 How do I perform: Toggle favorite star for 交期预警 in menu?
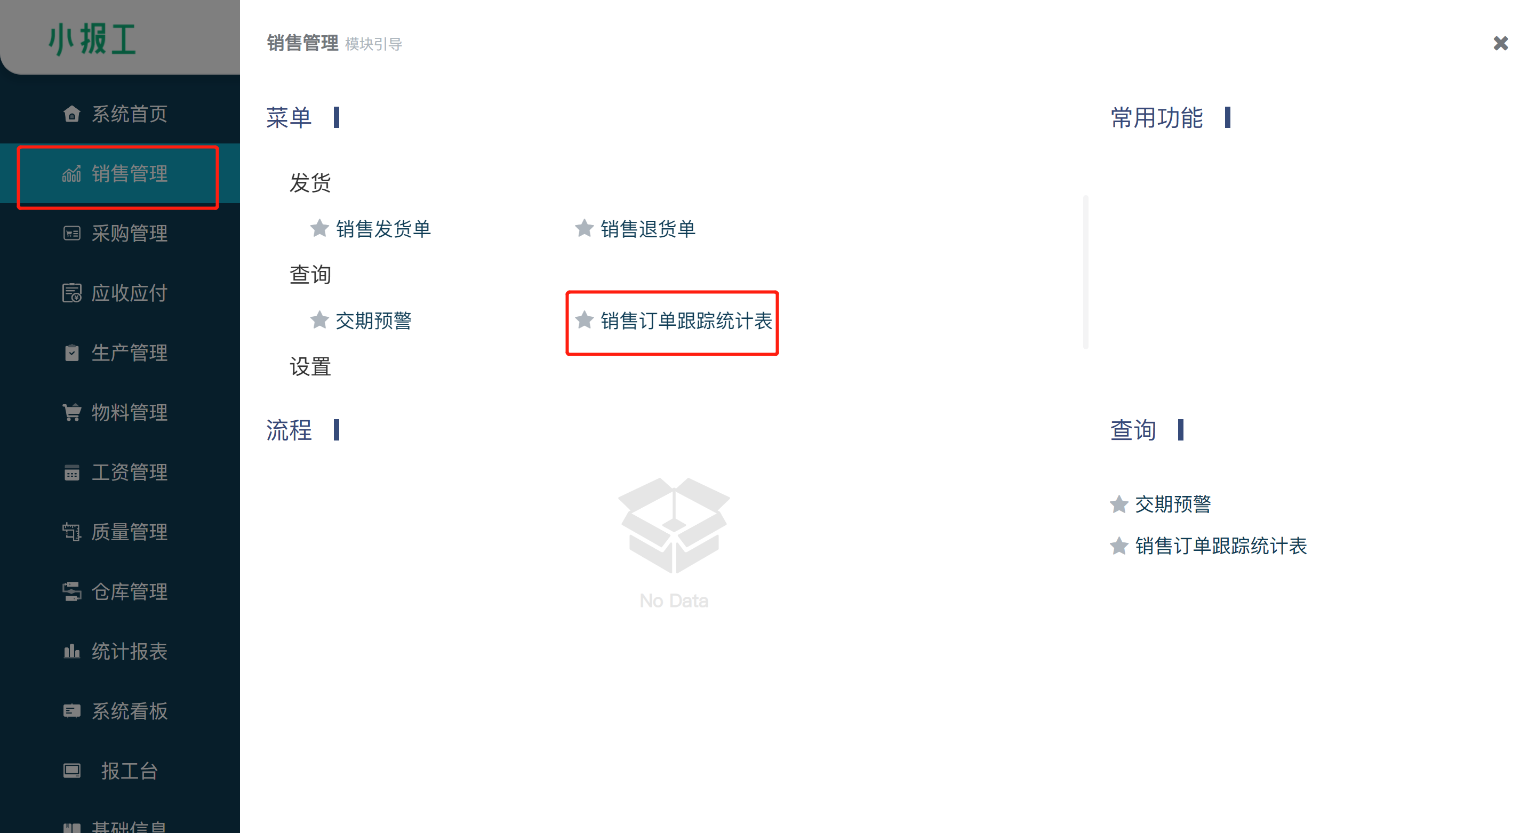pyautogui.click(x=319, y=320)
